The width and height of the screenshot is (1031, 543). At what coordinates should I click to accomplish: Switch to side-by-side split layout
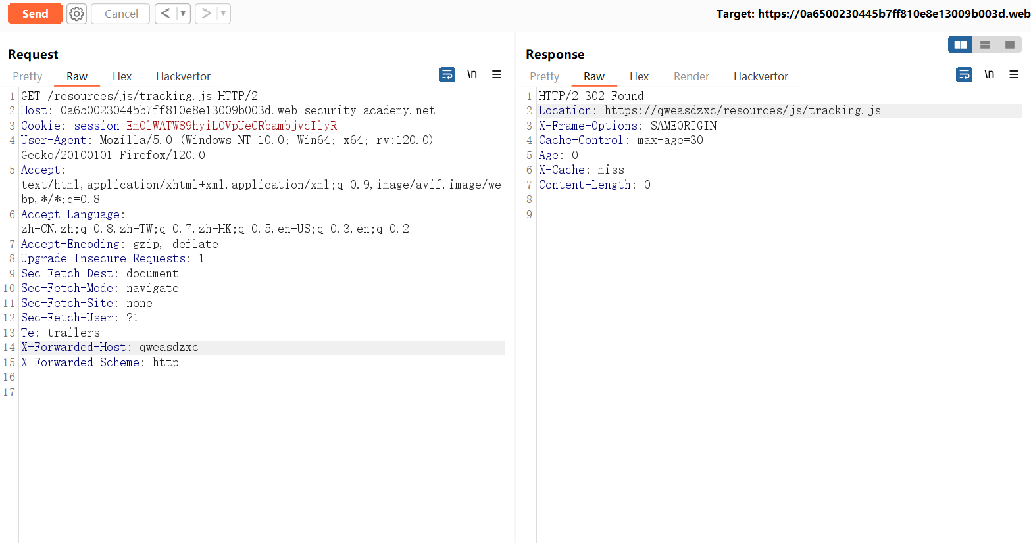(960, 45)
